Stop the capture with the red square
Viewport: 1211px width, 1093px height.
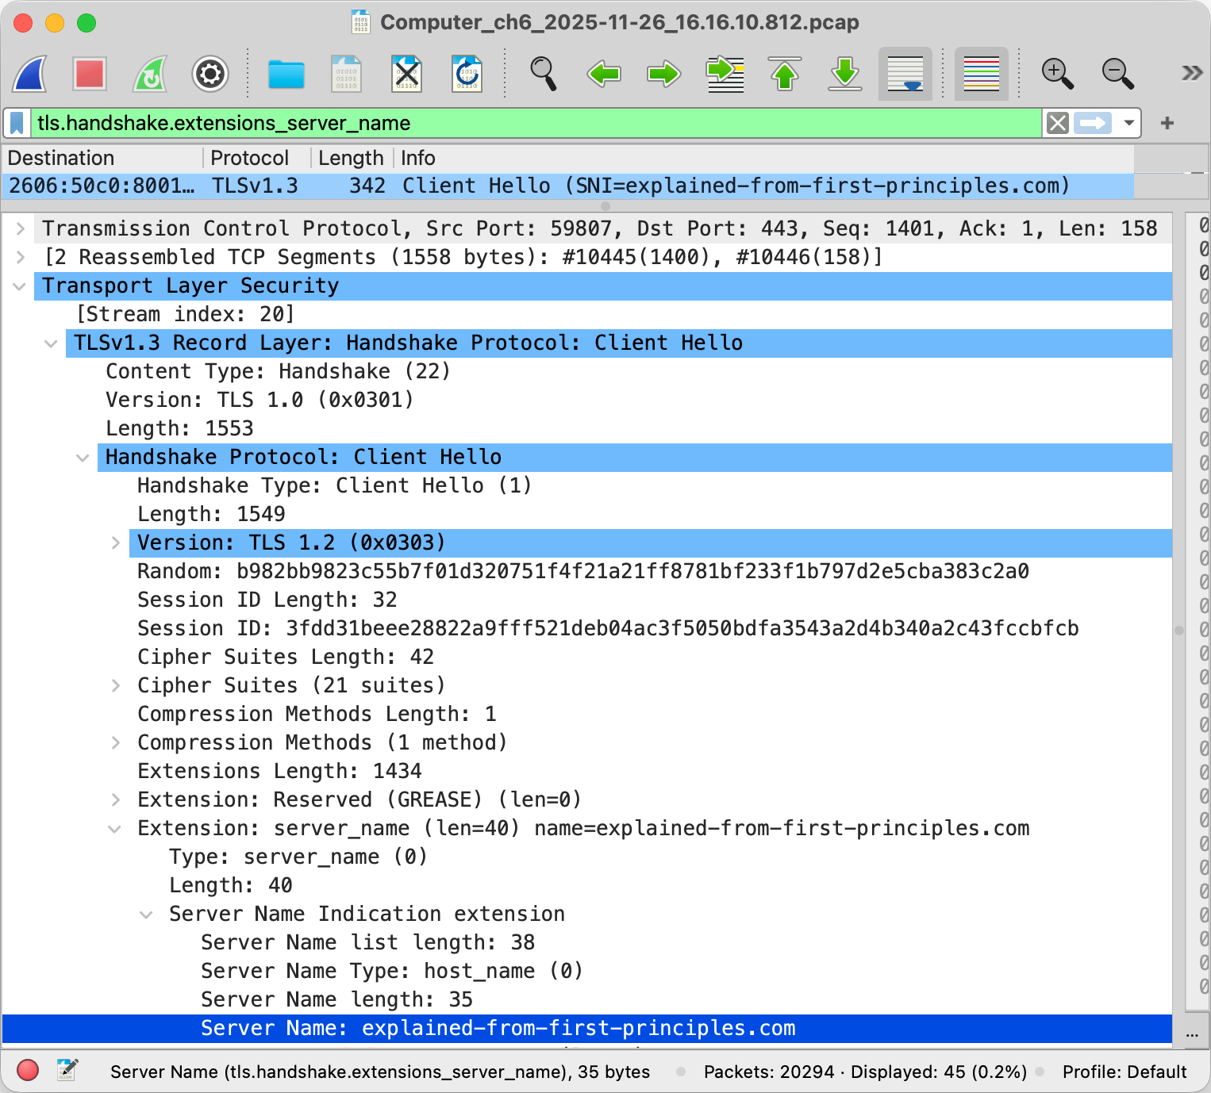[90, 75]
